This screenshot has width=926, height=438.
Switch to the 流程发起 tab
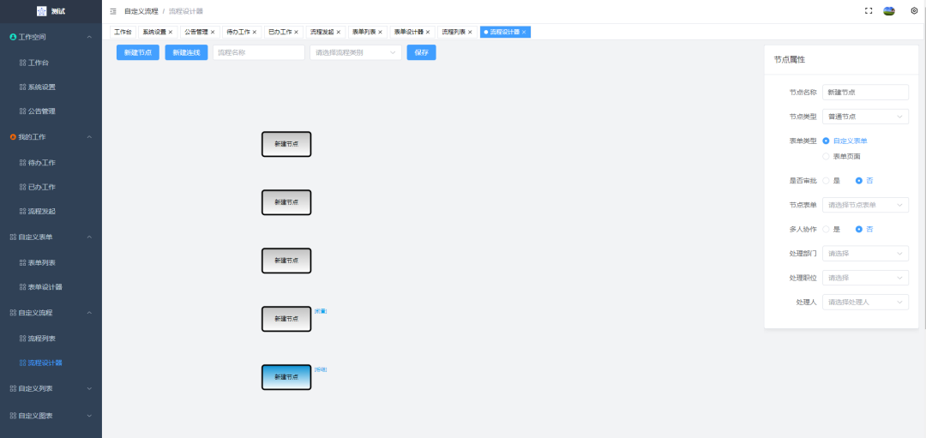click(x=322, y=32)
